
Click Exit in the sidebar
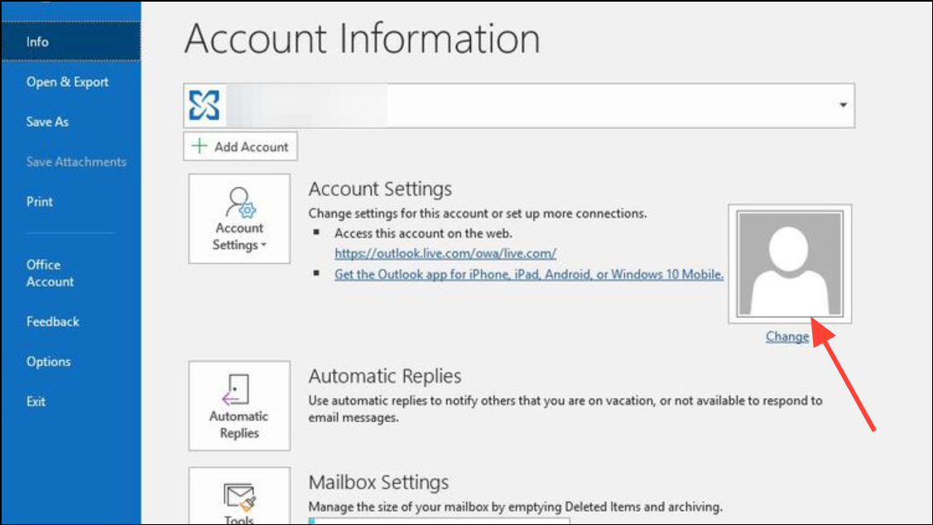(x=36, y=402)
